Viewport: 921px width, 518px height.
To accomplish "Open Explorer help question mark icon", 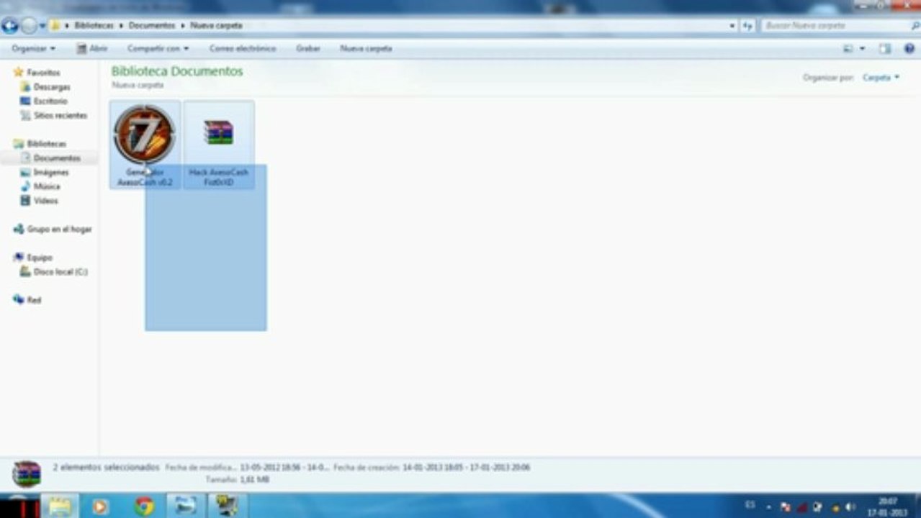I will point(909,48).
